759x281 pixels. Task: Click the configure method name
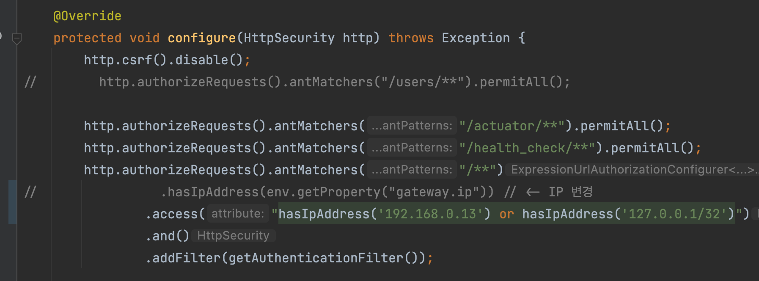pyautogui.click(x=201, y=38)
